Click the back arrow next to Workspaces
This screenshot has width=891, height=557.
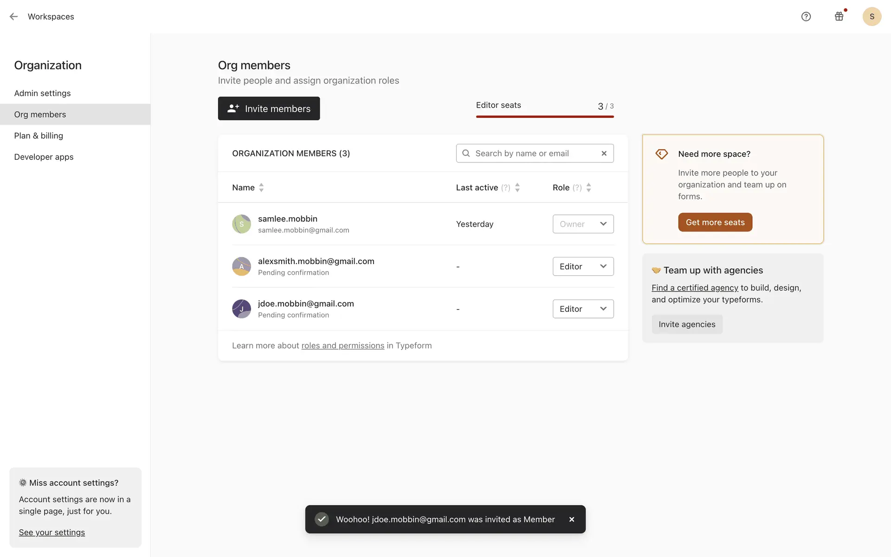click(13, 17)
